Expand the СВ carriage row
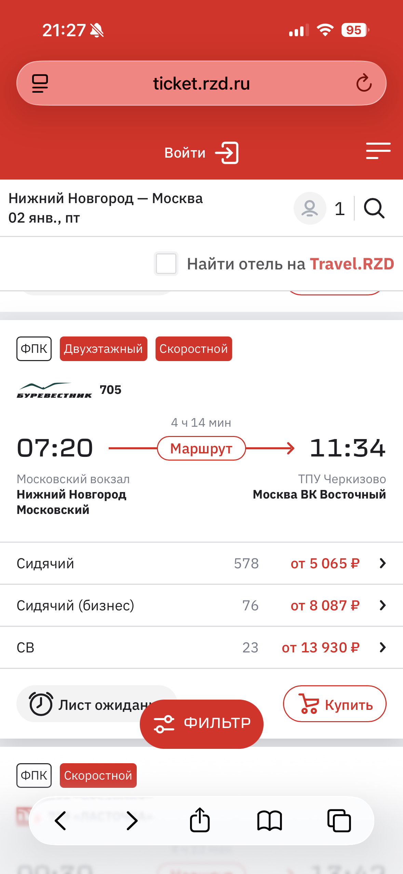 pyautogui.click(x=201, y=647)
